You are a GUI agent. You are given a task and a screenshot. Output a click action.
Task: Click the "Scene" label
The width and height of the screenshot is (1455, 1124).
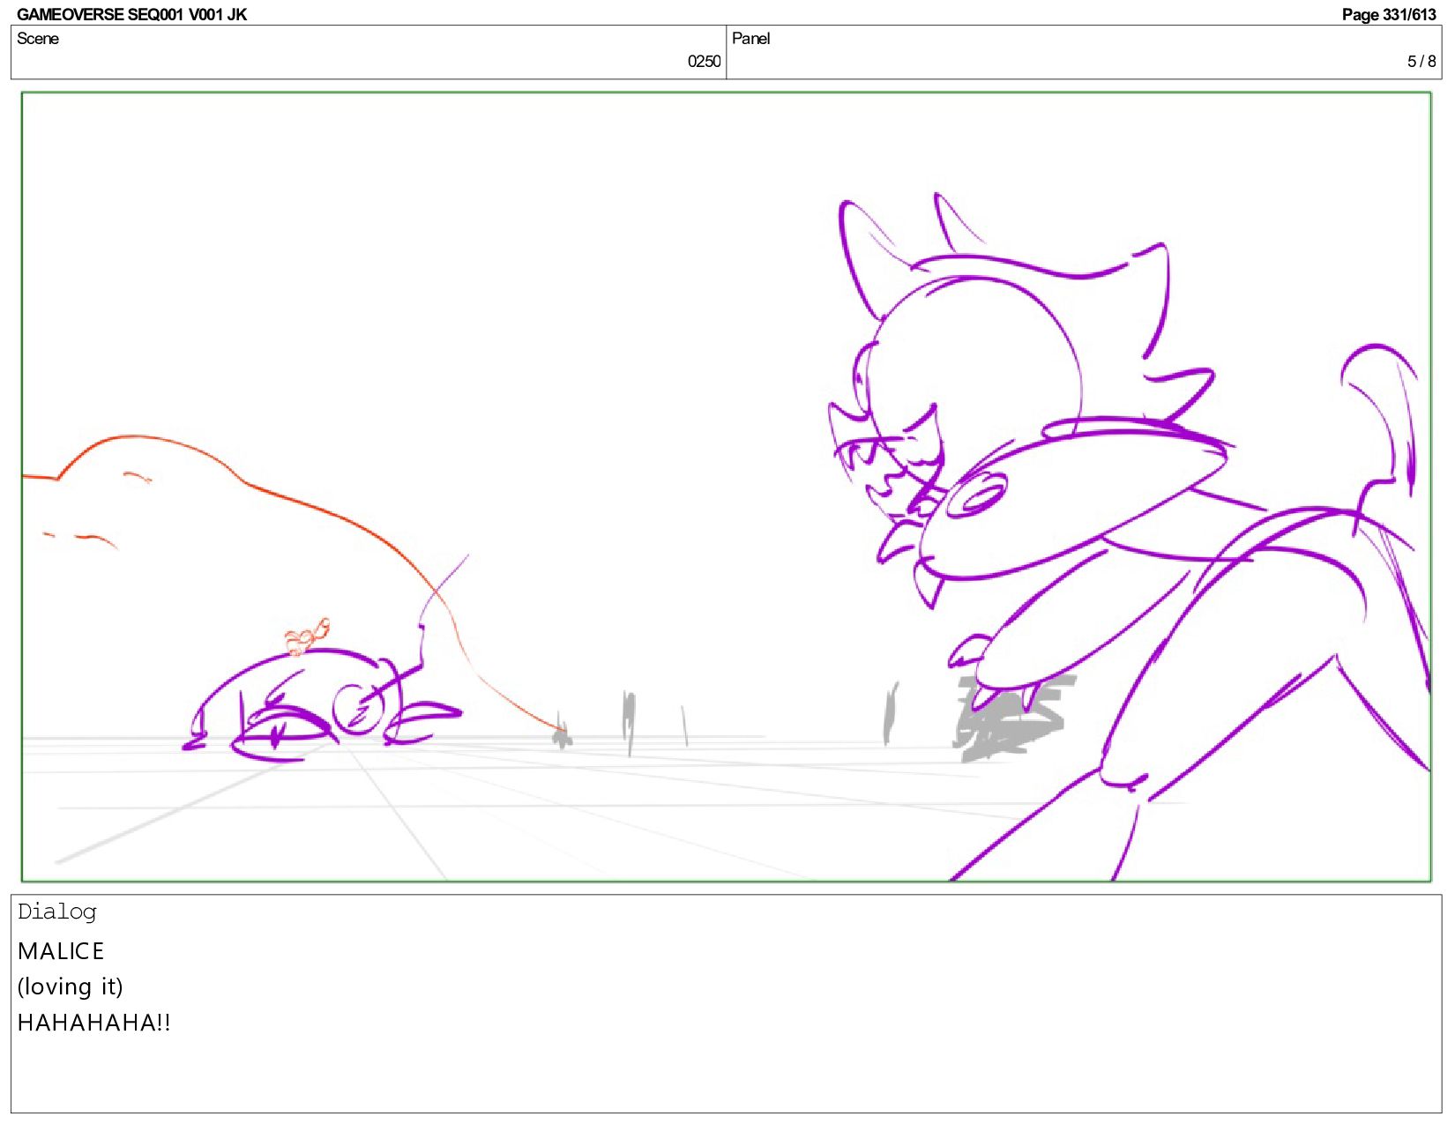tap(38, 39)
